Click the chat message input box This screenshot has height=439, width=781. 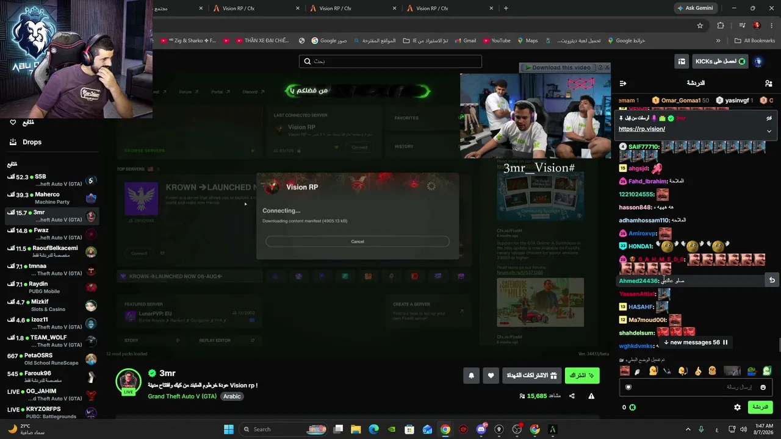tap(696, 387)
